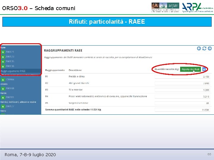Click the green icon next to 200136
Screen dimensions: 214x160
[3, 66]
